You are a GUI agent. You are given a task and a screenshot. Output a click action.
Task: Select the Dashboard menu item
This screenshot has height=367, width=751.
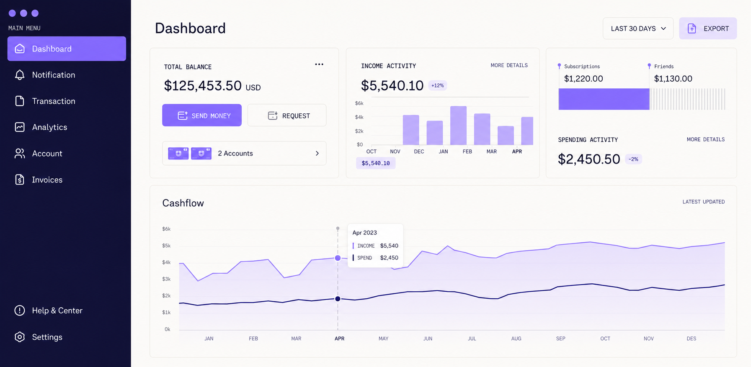click(x=67, y=49)
